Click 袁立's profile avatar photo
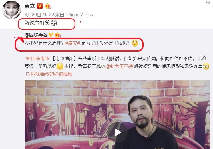213x149 pixels. click(x=11, y=10)
